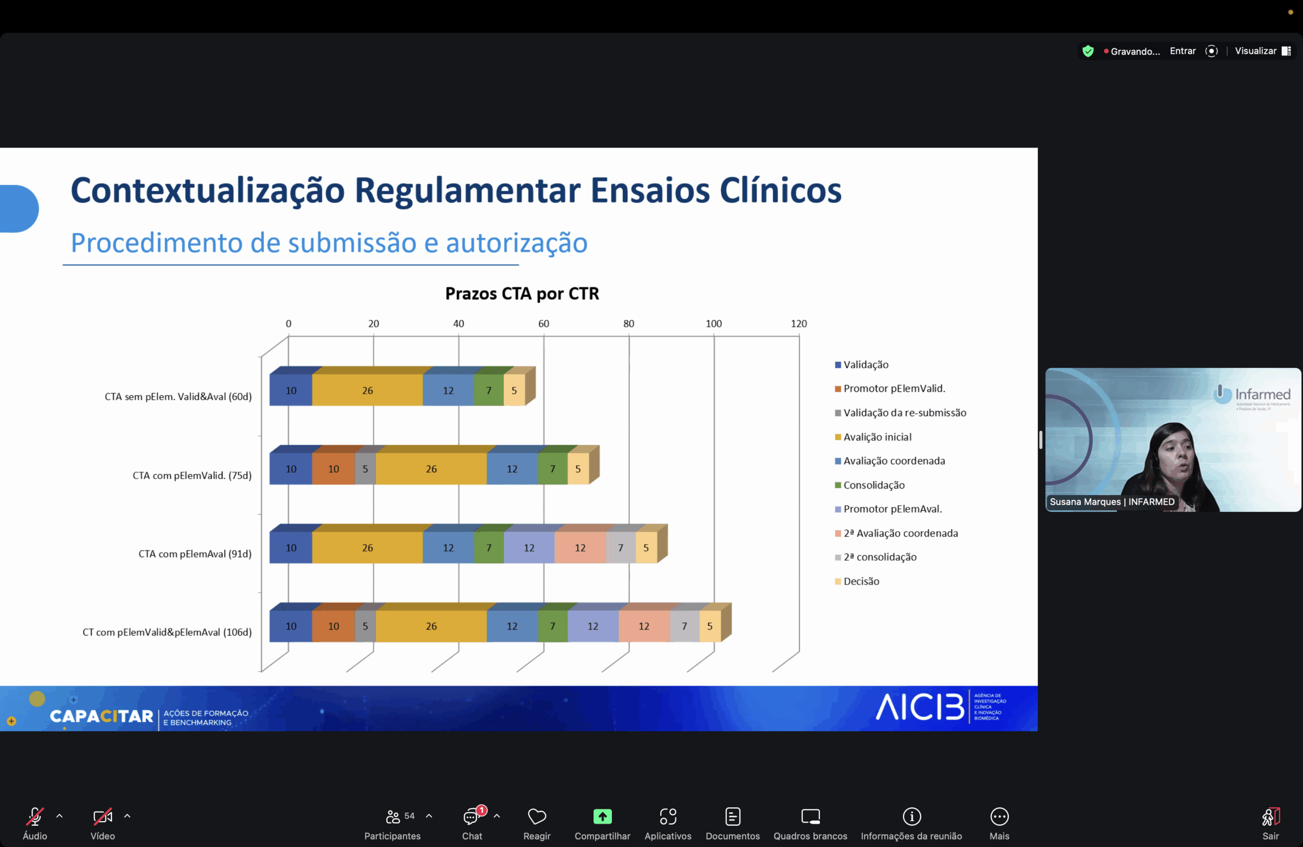Click the Gravando recording indicator
1303x847 pixels.
[x=1132, y=51]
